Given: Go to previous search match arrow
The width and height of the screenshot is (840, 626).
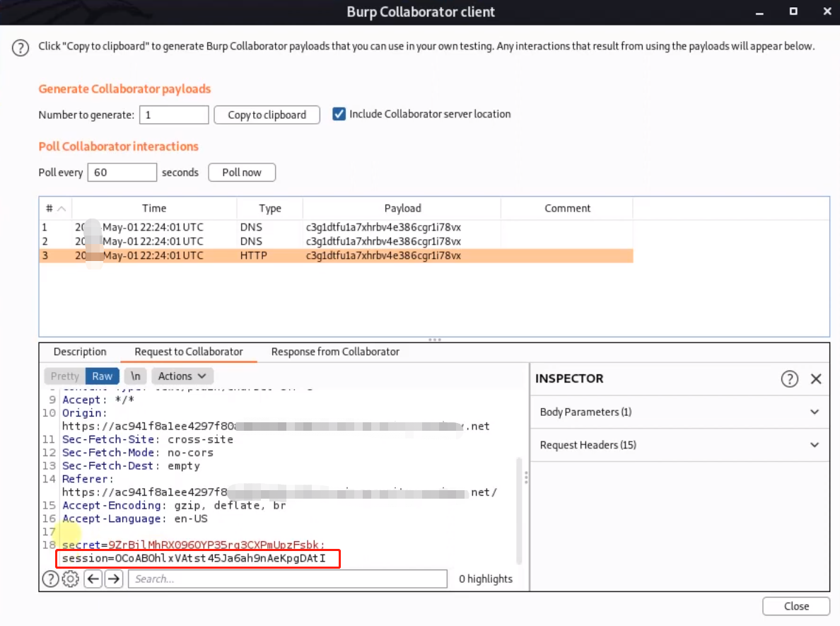Looking at the screenshot, I should (93, 579).
